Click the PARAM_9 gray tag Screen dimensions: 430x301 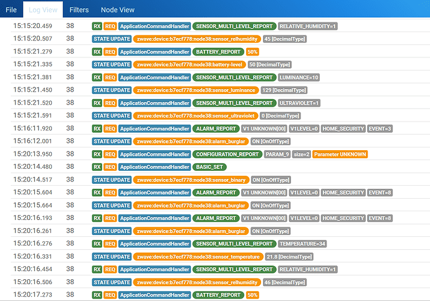coord(277,155)
